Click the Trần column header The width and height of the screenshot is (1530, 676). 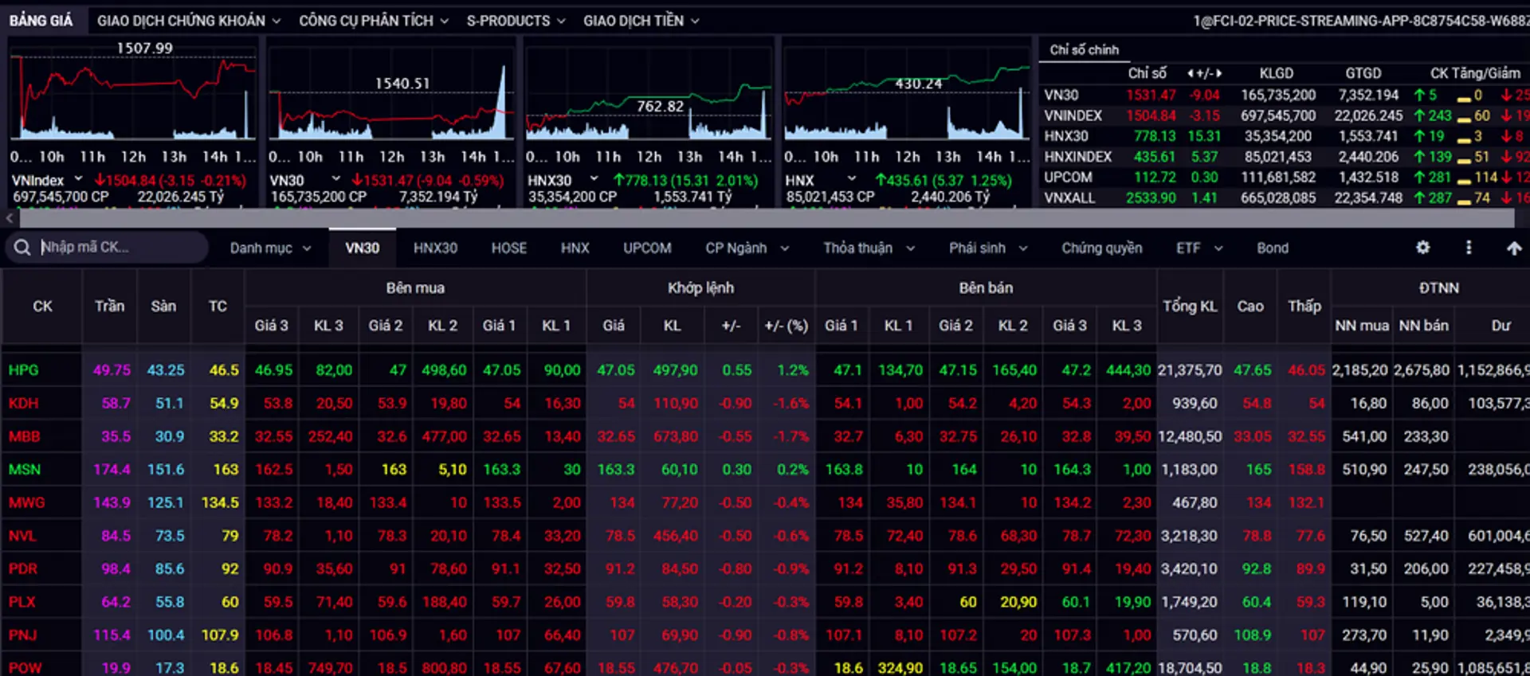point(109,307)
